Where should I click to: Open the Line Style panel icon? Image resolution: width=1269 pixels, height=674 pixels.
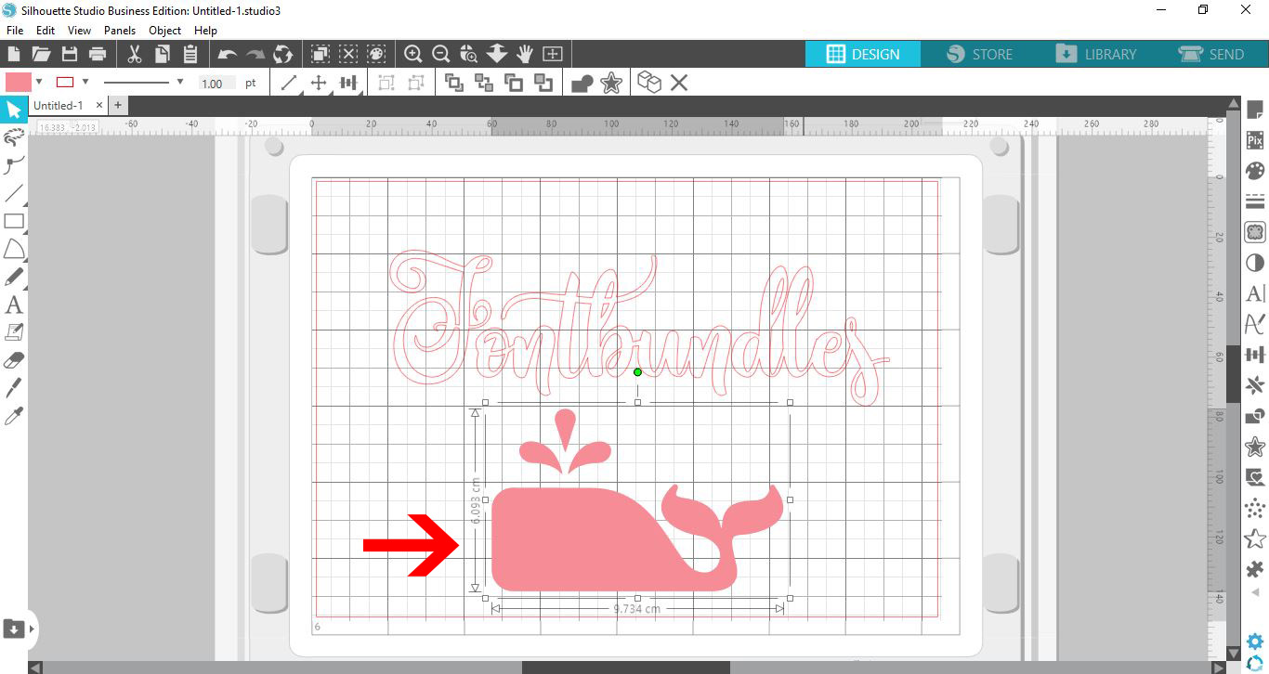[1255, 201]
